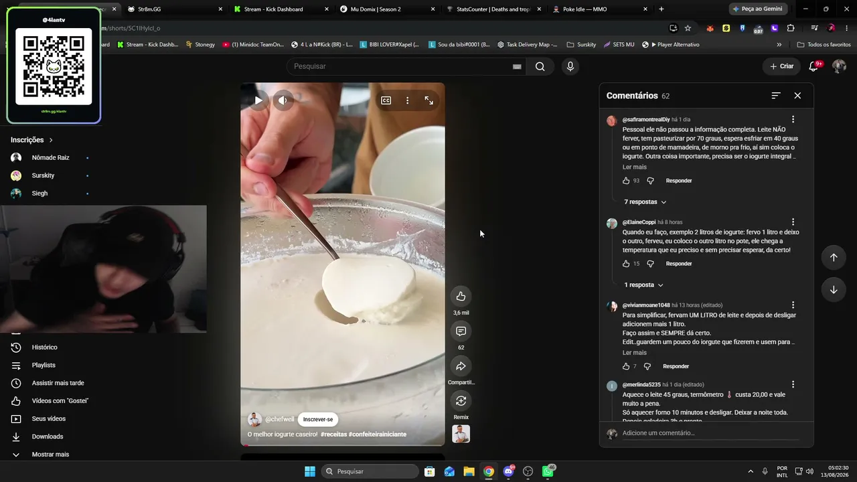Expand the 1 resposta thread
The image size is (857, 482).
pyautogui.click(x=643, y=285)
